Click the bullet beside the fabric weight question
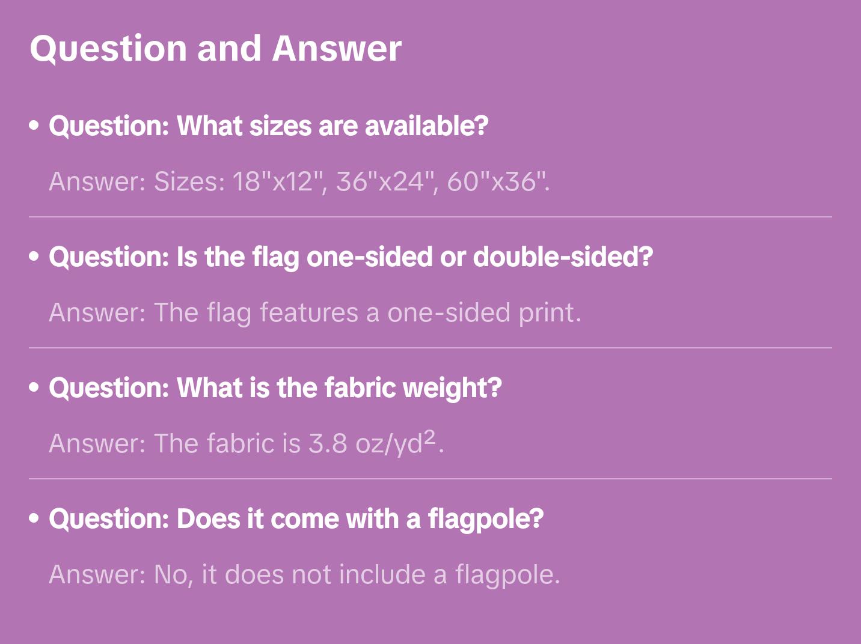 (34, 387)
